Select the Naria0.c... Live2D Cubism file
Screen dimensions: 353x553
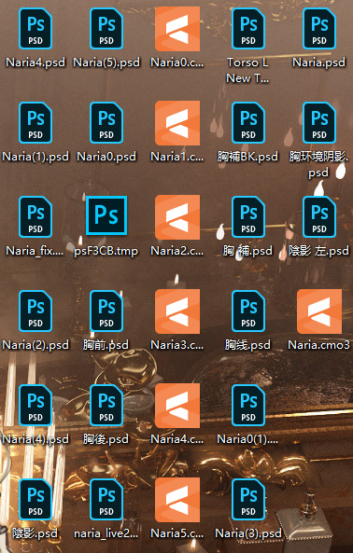177,29
